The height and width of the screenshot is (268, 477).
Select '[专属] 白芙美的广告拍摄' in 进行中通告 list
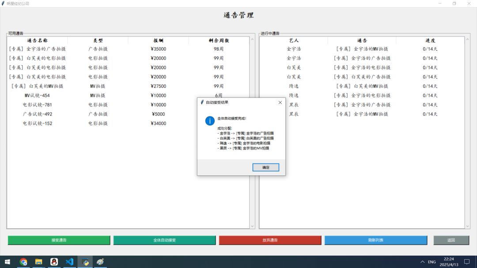(x=362, y=77)
